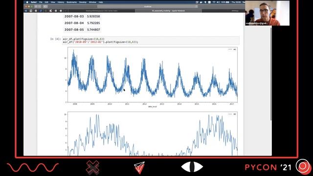Click the first pinned tab icon
Viewport: 313px width, 176px height.
click(x=26, y=11)
